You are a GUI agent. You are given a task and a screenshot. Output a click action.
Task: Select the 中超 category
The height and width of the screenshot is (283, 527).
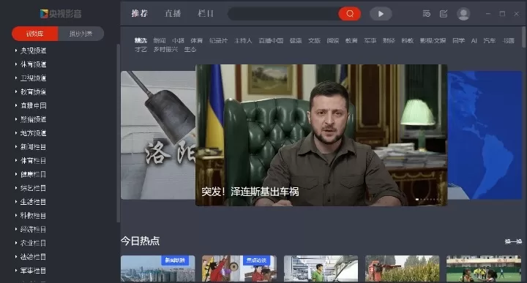click(x=178, y=41)
